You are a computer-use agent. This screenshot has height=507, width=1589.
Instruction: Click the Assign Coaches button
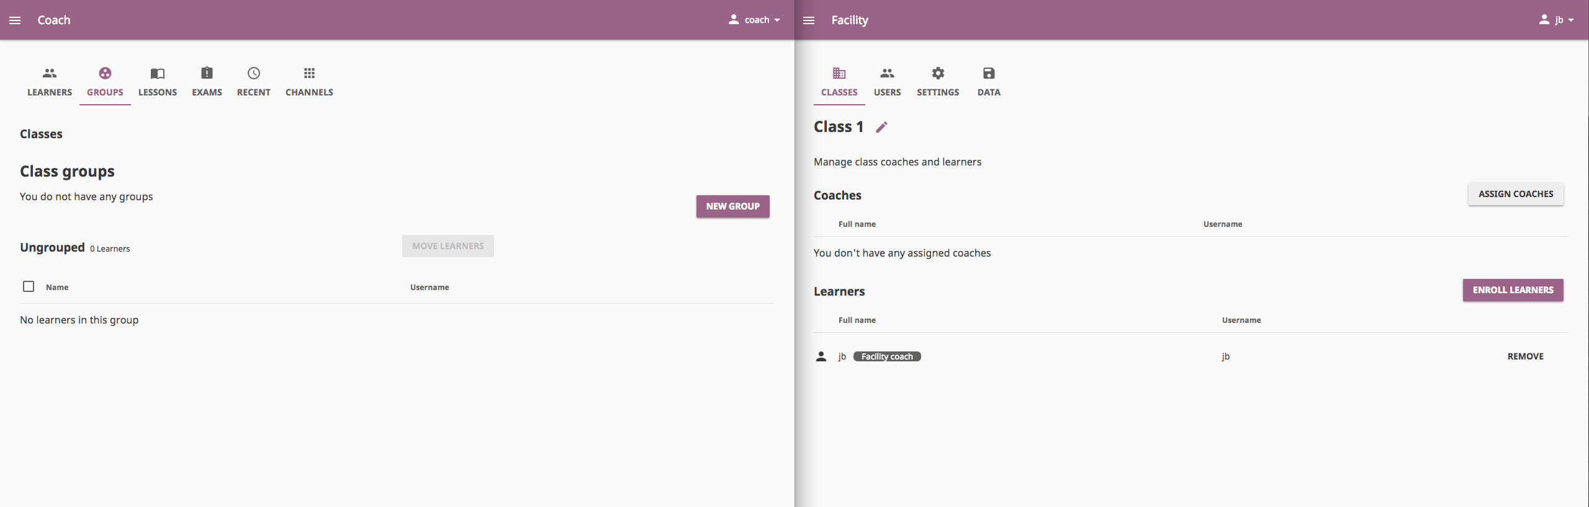[1516, 194]
